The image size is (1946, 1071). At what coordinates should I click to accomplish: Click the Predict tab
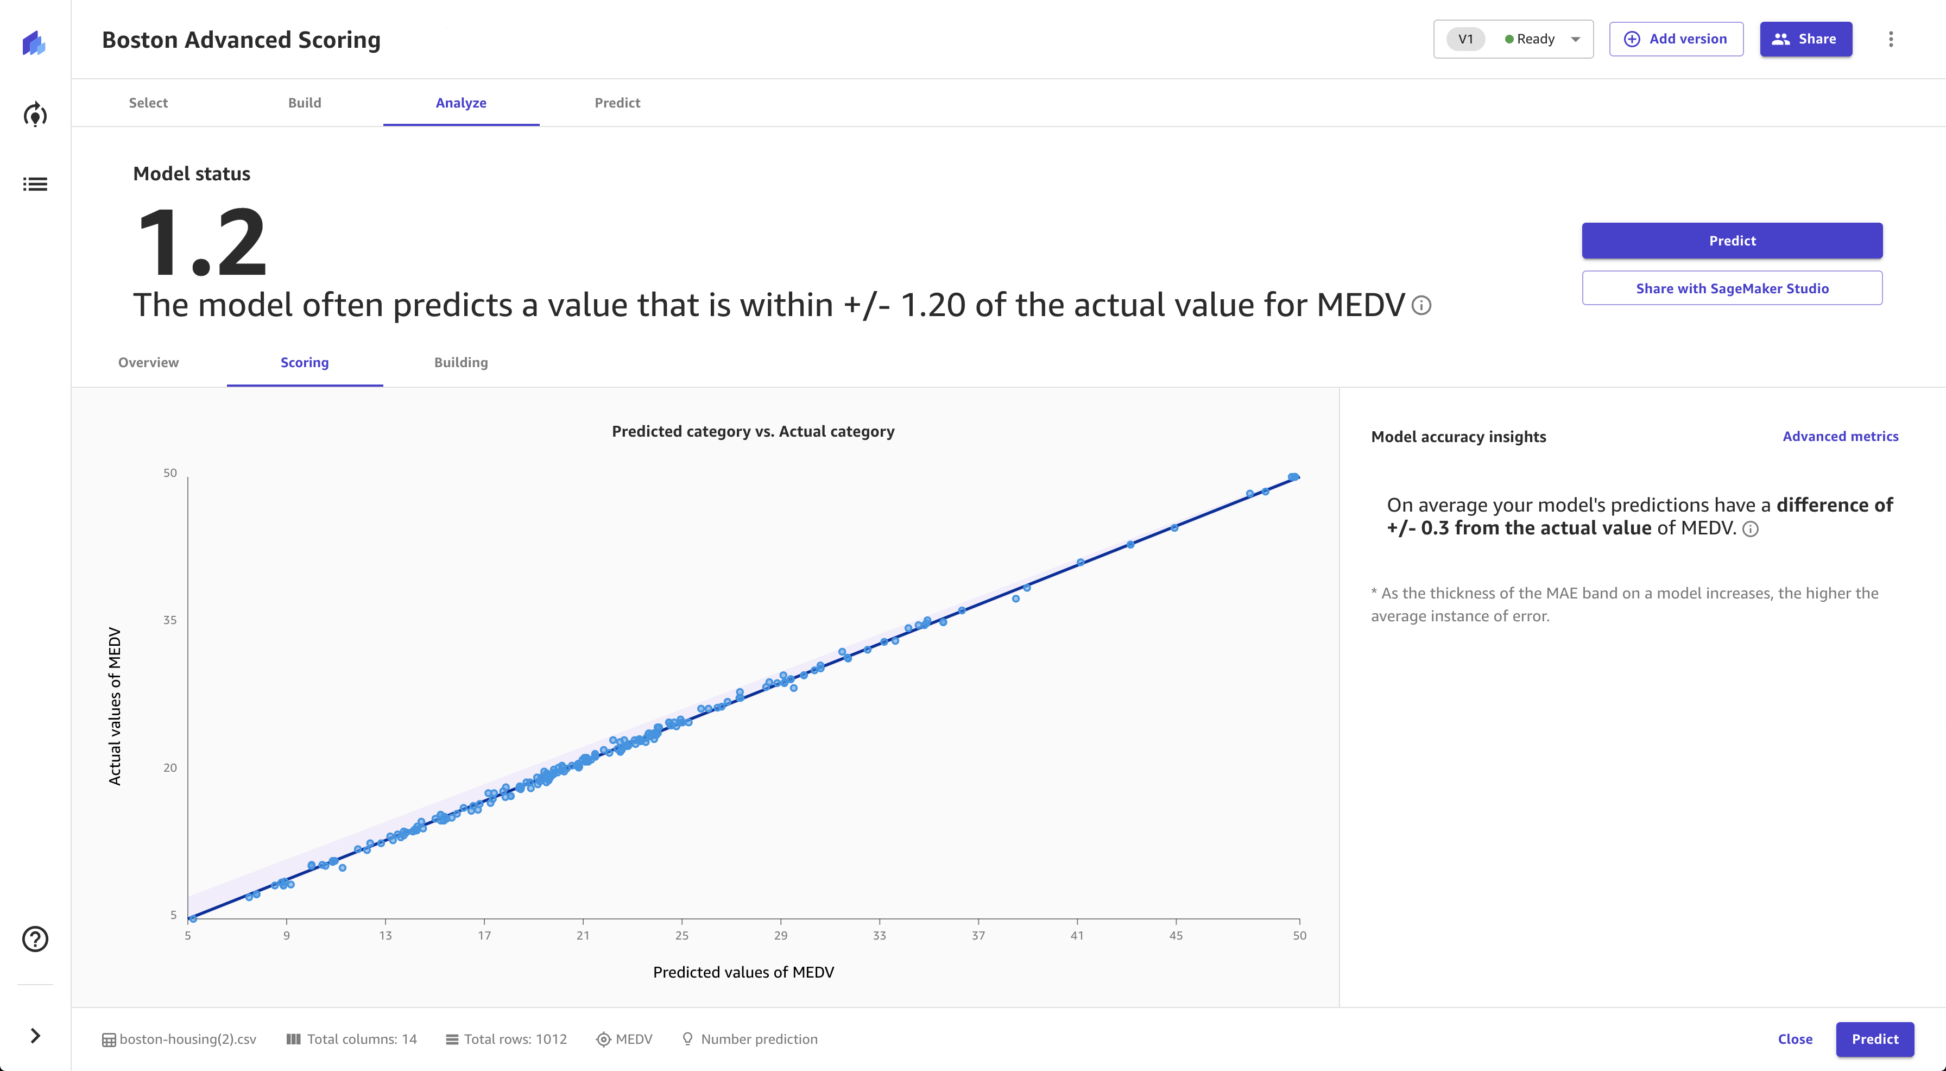[617, 102]
